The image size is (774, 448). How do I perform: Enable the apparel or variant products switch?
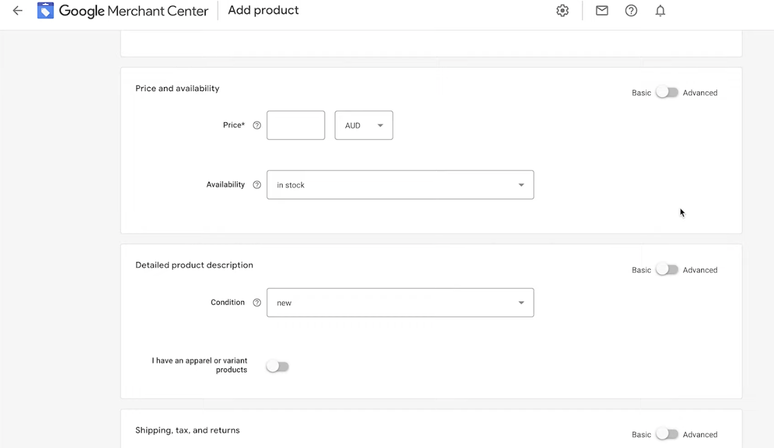click(x=277, y=366)
